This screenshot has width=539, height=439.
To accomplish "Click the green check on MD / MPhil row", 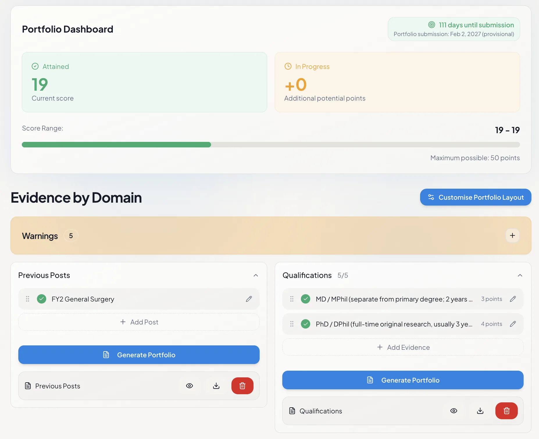I will click(x=306, y=299).
